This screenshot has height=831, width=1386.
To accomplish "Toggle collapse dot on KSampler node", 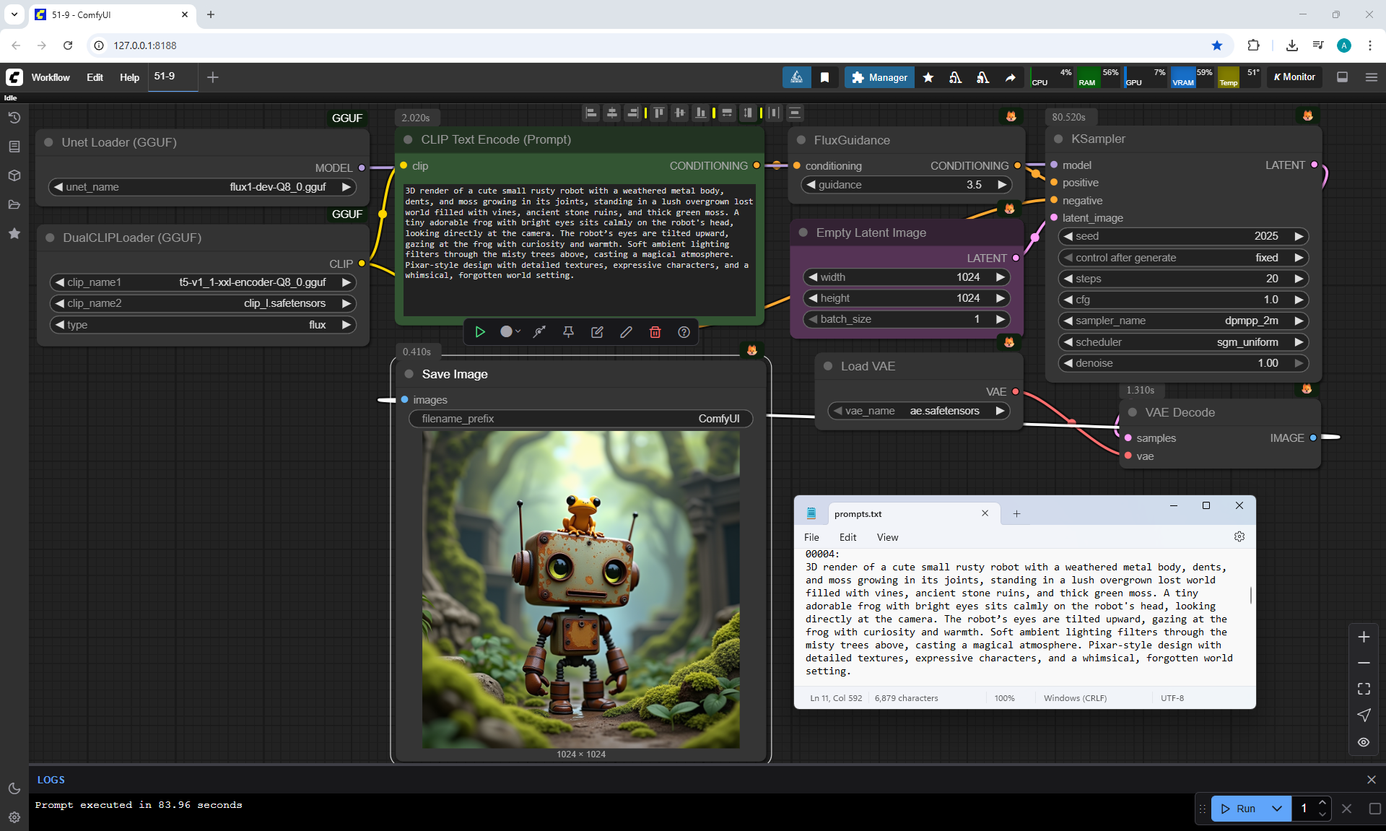I will point(1058,139).
